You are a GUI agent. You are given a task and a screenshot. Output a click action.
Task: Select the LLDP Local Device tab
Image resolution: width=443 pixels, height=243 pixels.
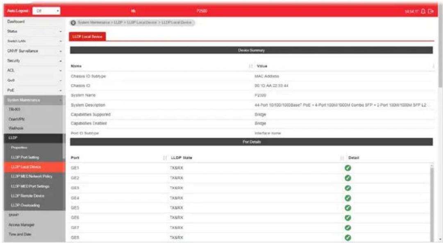coord(87,37)
